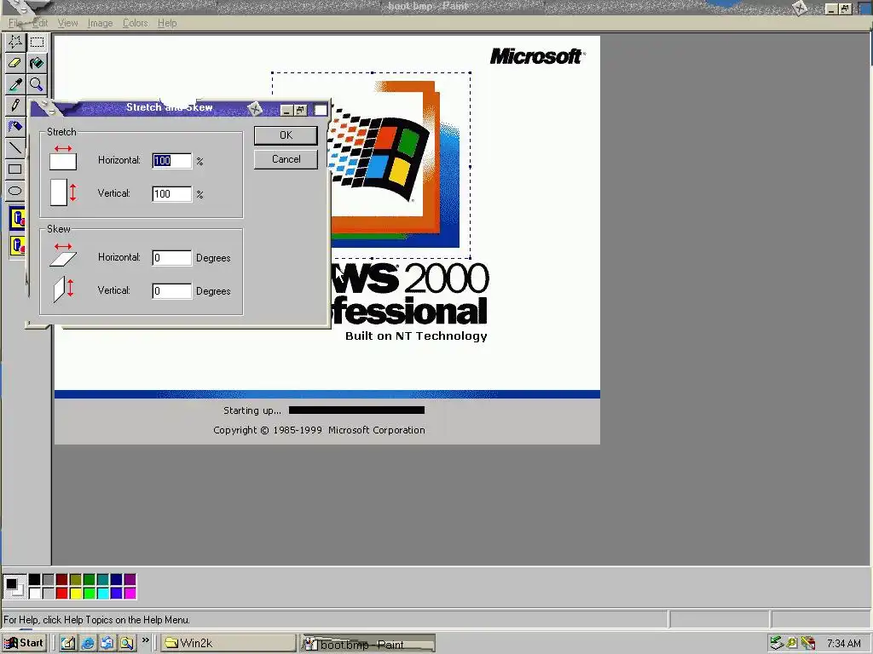The image size is (873, 654).
Task: Pick the magenta color swatch
Action: click(130, 594)
